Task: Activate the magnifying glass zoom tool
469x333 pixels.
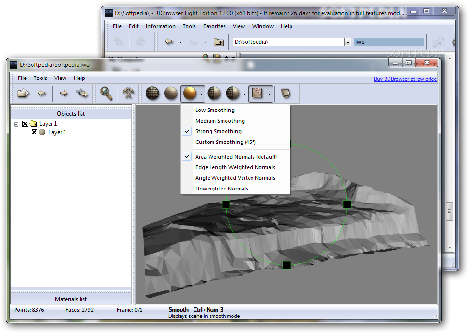Action: [x=106, y=94]
